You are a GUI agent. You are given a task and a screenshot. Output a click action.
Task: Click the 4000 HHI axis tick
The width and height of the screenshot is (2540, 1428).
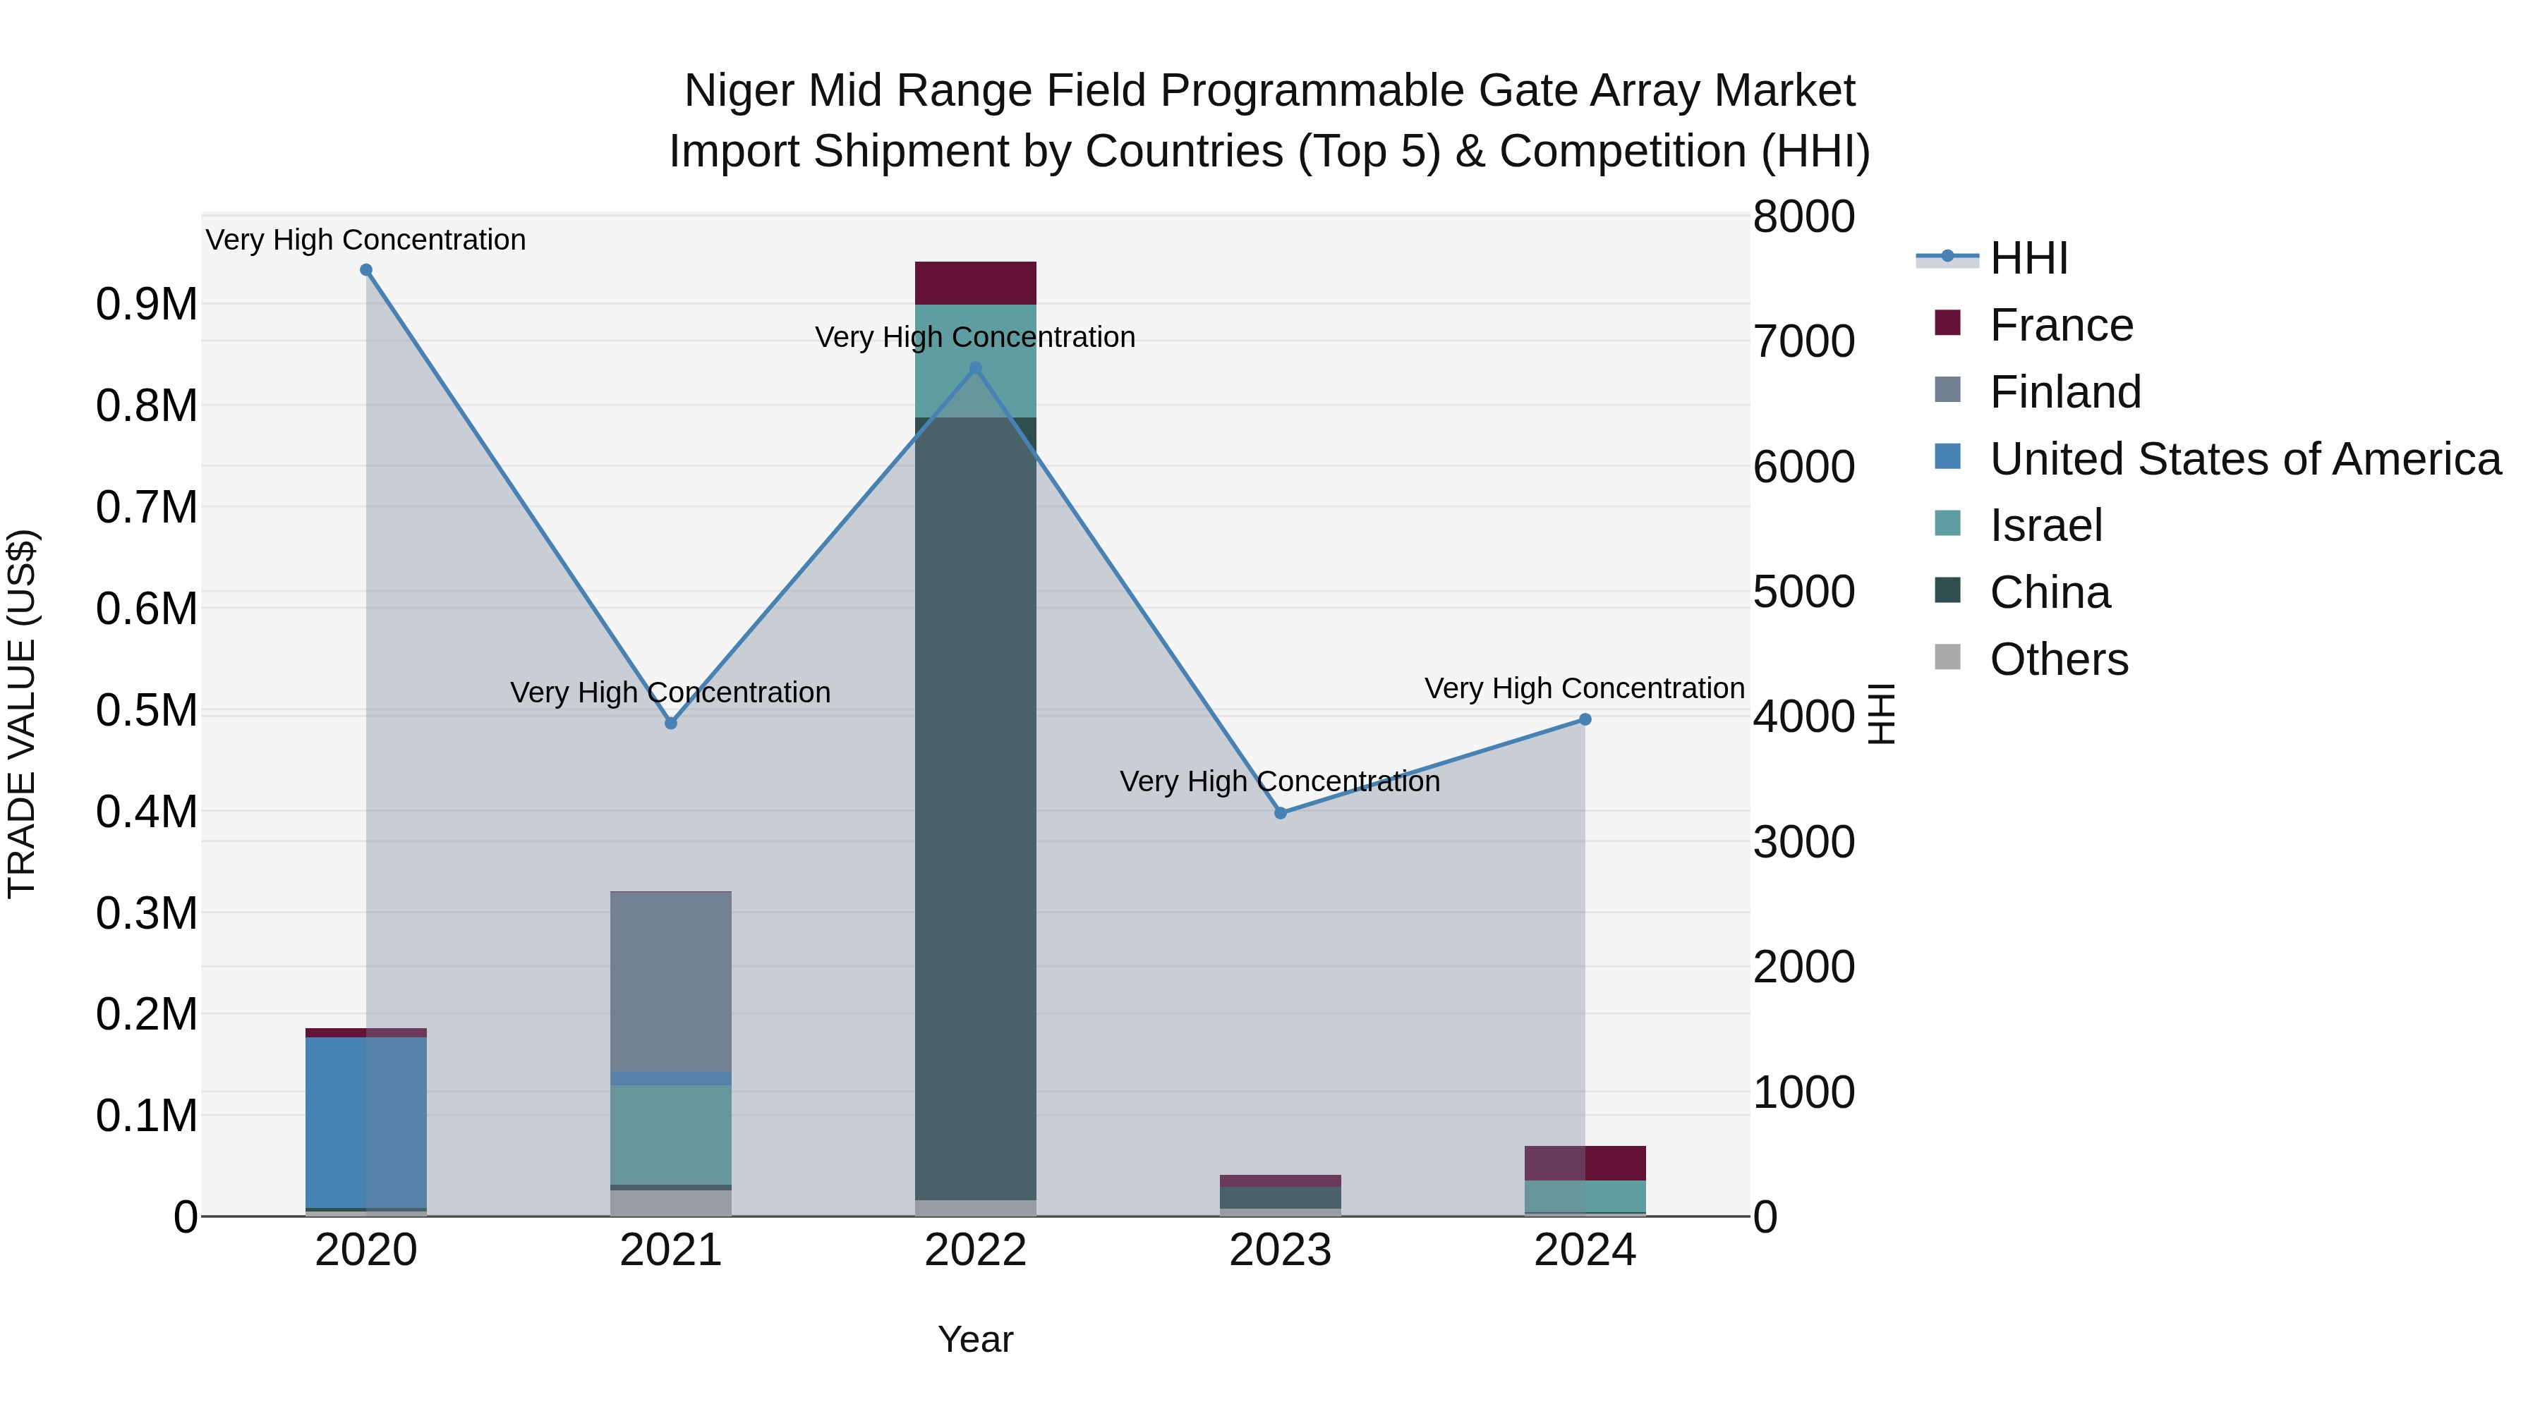pyautogui.click(x=1804, y=716)
